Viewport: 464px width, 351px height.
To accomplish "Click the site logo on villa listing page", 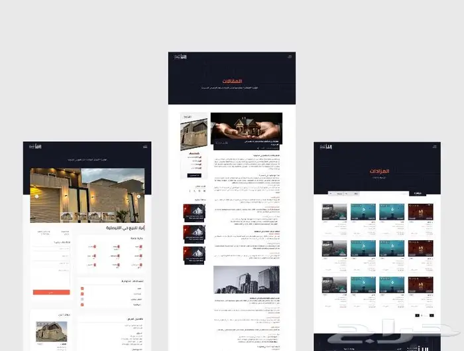I will pos(35,147).
